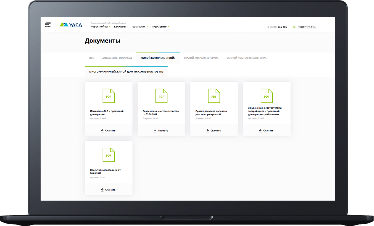The image size is (374, 226).
Task: Click download arrow under Разрешение на строительство
Action: 155,131
